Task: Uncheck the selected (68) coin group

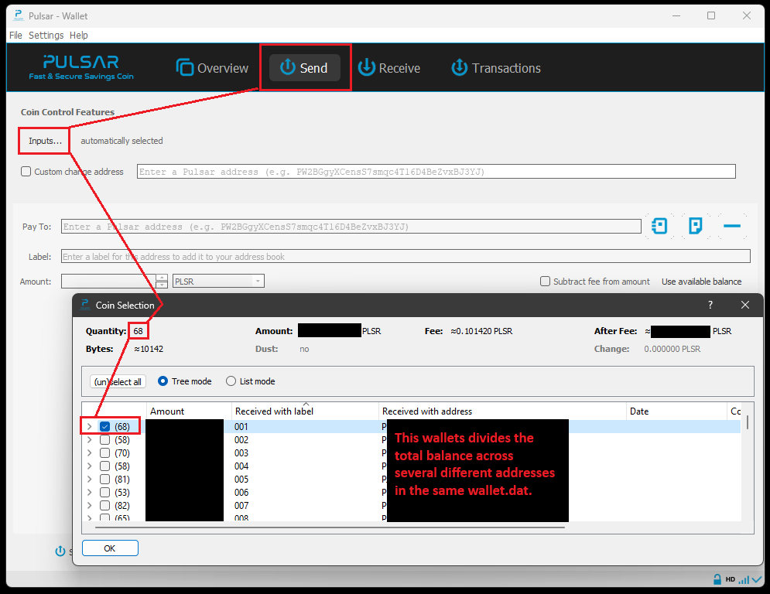Action: (x=103, y=426)
